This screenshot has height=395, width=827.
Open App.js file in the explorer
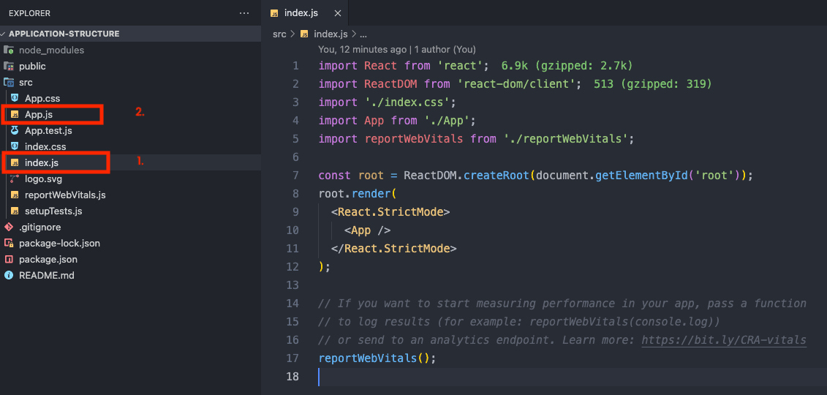[x=39, y=114]
